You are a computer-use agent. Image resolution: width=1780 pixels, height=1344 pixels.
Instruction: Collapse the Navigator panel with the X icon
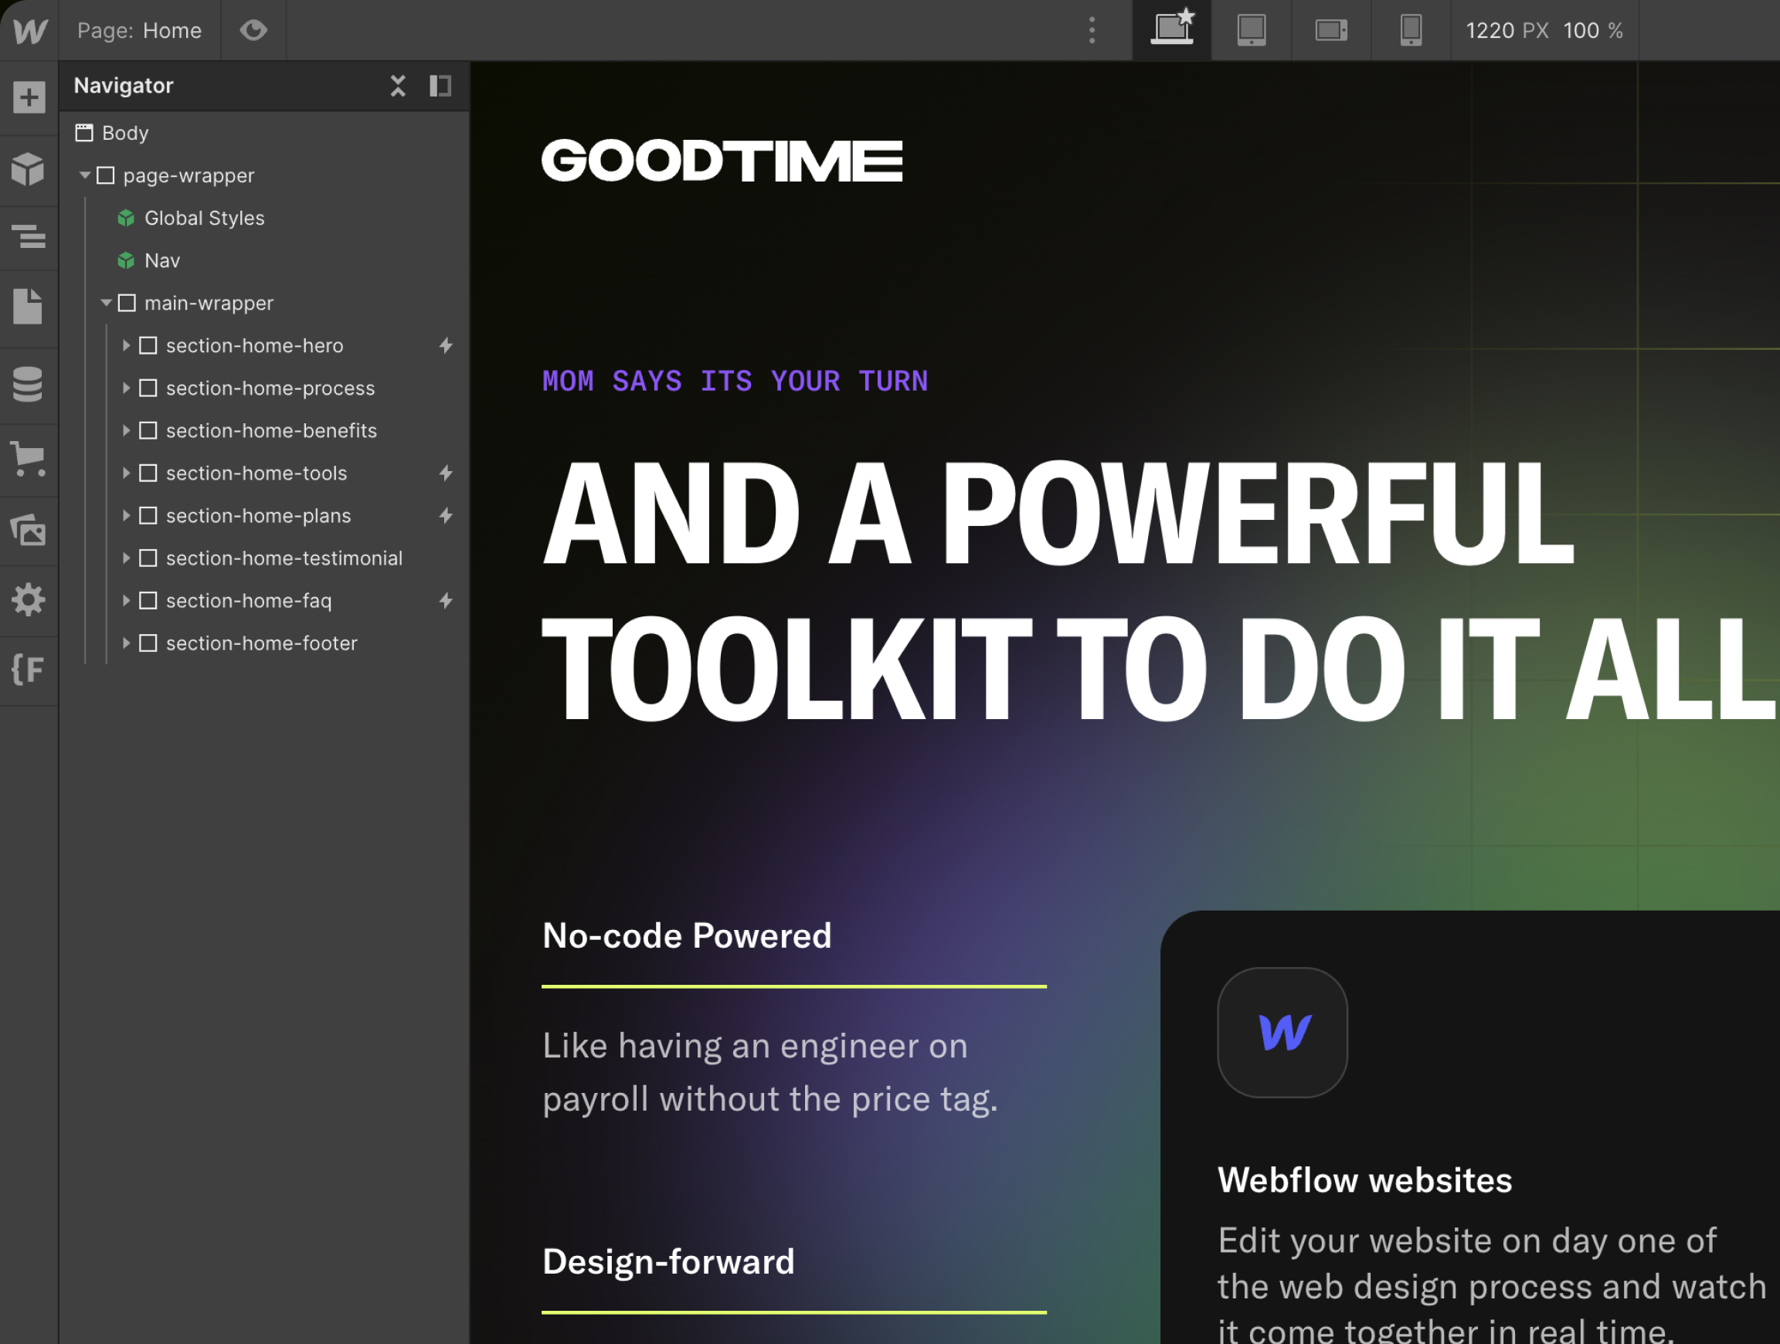[x=399, y=85]
